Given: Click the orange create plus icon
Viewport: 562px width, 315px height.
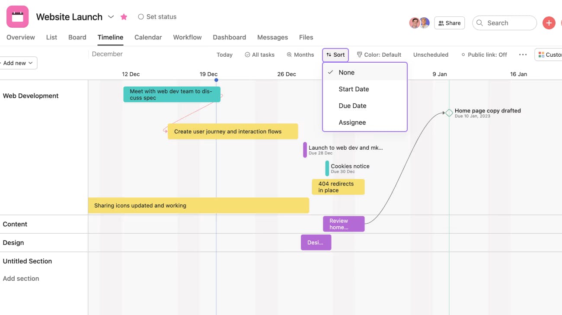Looking at the screenshot, I should coord(549,22).
